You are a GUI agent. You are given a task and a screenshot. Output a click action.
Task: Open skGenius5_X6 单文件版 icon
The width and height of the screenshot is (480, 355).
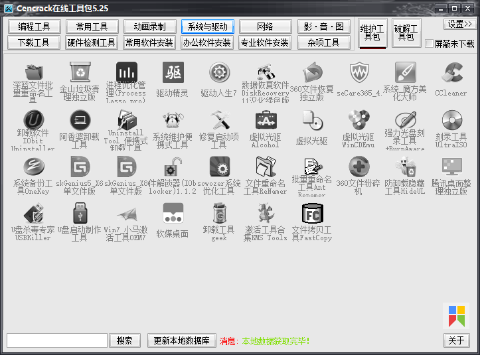pyautogui.click(x=80, y=167)
